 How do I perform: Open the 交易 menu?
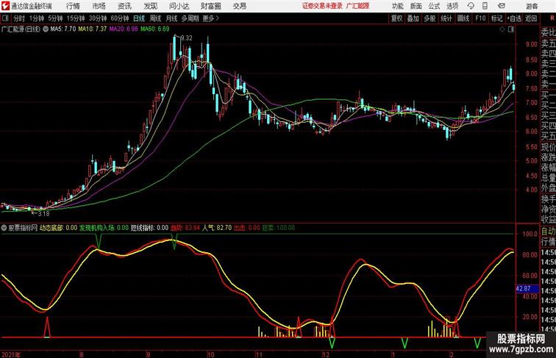point(239,6)
